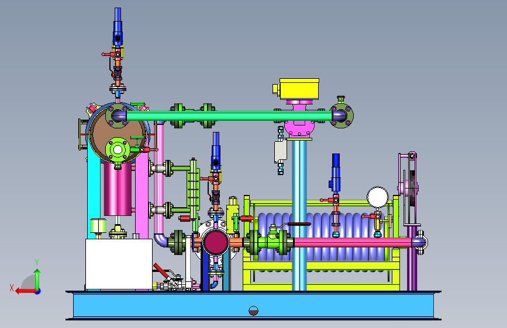507x328 pixels.
Task: Select the pink valve body below the yellow box
Action: click(299, 121)
